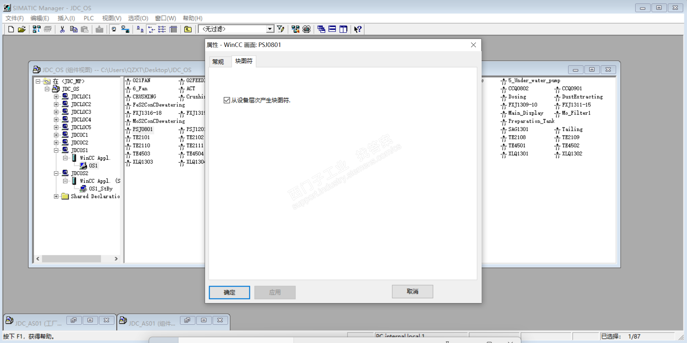This screenshot has height=343, width=687.
Task: Click the 取消 cancel button
Action: [412, 291]
